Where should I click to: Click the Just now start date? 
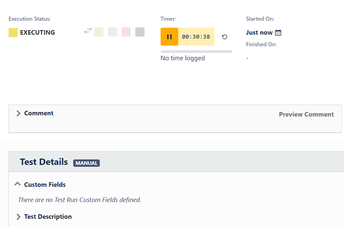point(259,33)
